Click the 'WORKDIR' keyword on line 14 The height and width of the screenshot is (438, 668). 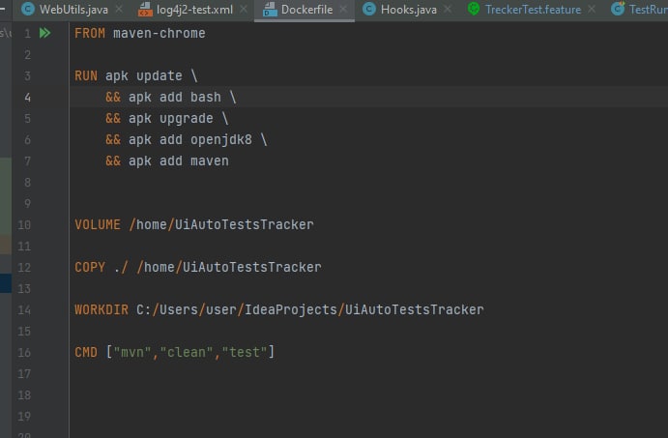(102, 309)
